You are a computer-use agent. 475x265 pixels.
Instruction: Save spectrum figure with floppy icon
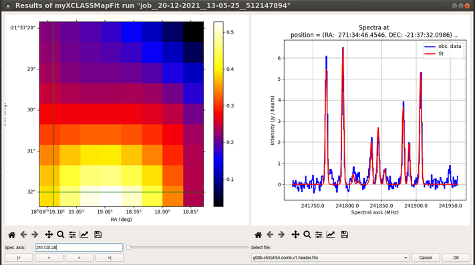point(345,234)
